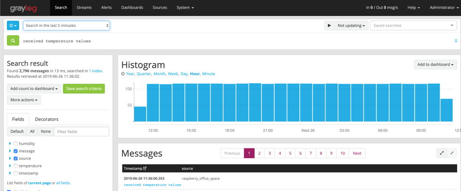The height and width of the screenshot is (191, 461).
Task: Start updating with the play button
Action: click(329, 25)
